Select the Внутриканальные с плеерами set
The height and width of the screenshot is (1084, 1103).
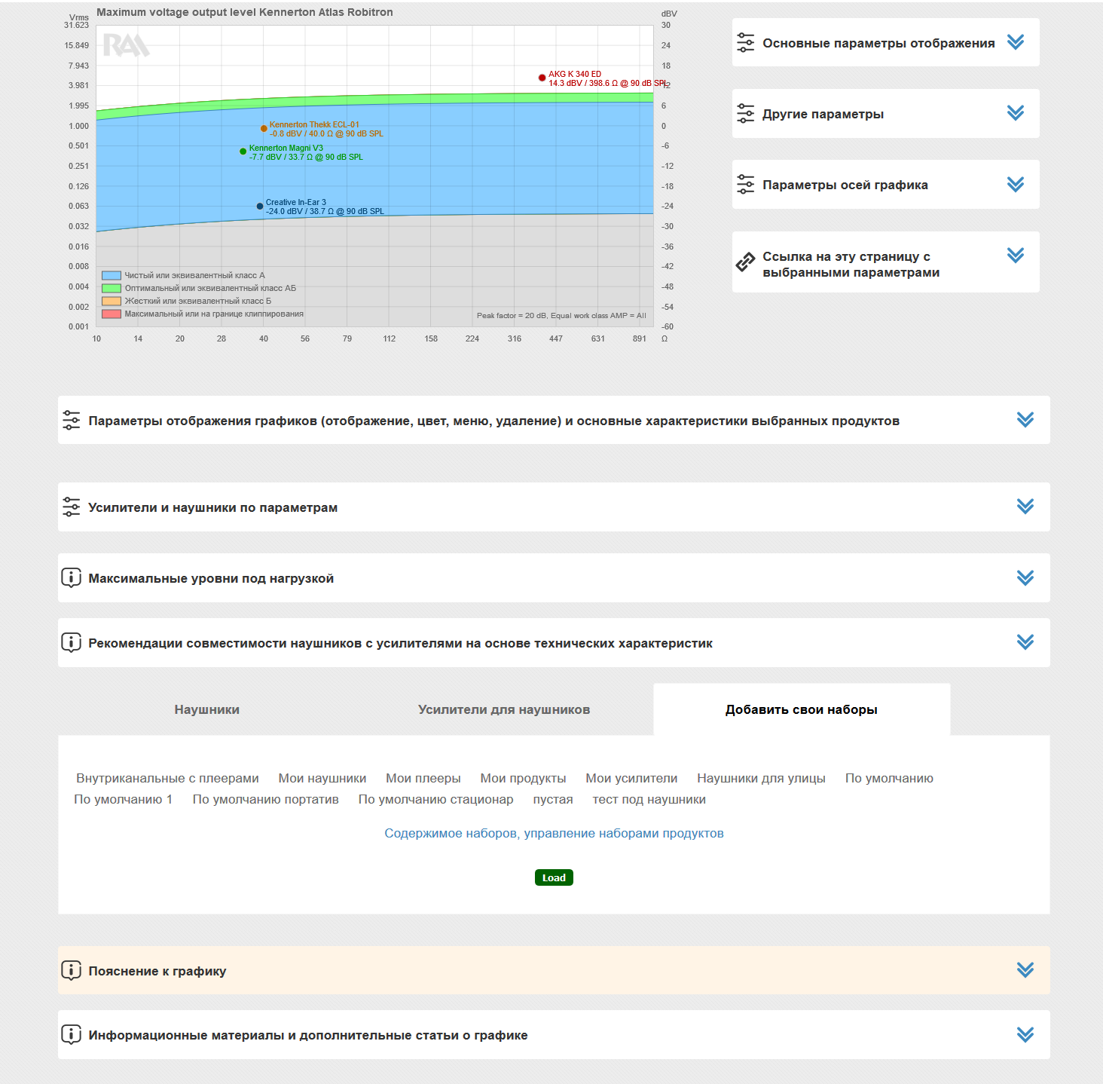tap(167, 778)
